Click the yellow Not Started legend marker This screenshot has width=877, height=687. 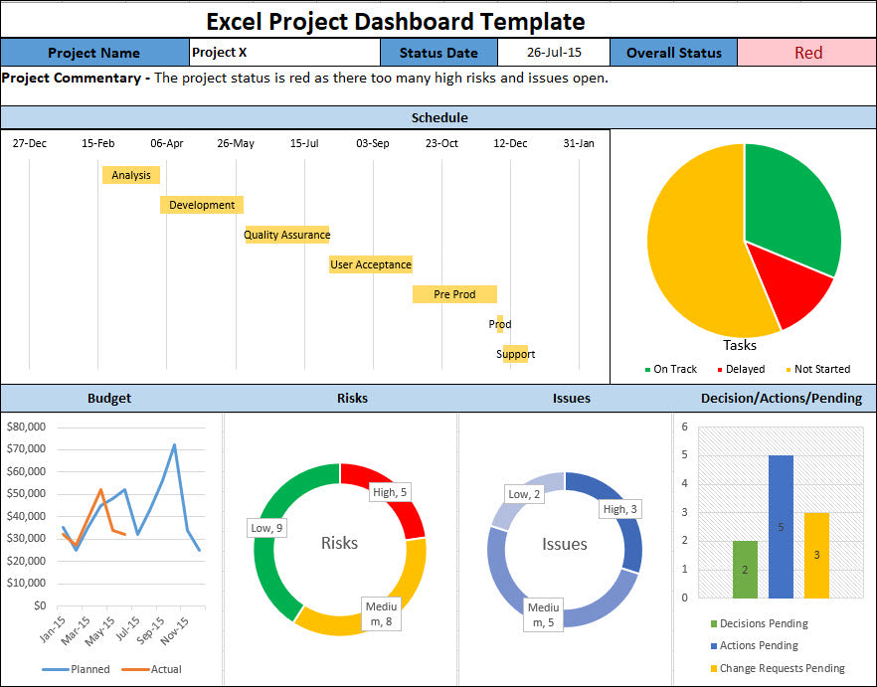tap(788, 369)
